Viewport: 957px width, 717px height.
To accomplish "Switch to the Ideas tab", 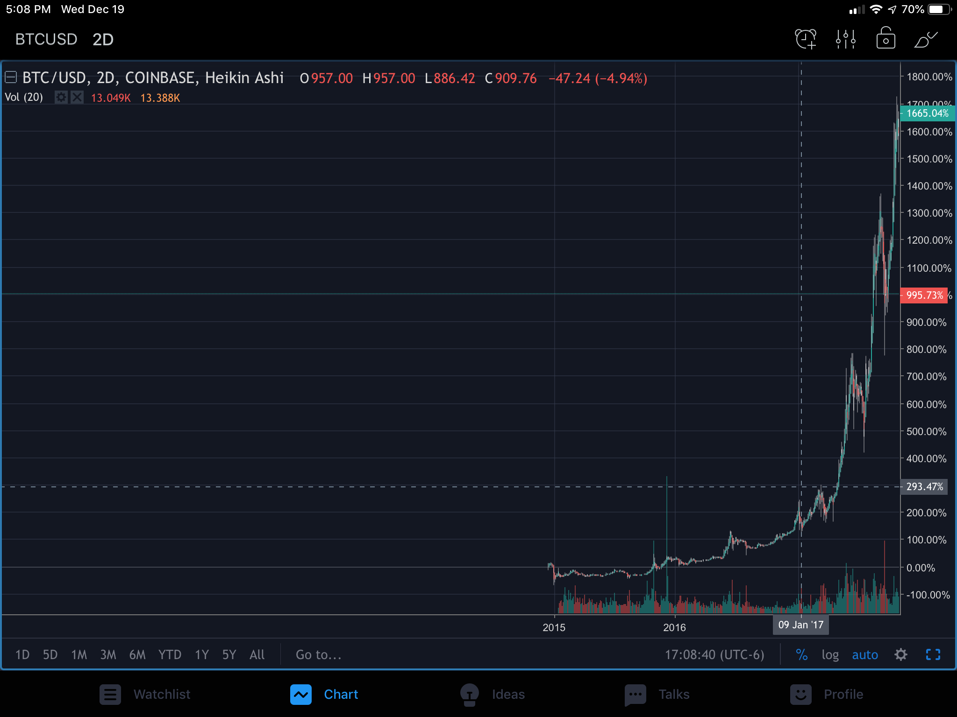I will click(x=492, y=694).
